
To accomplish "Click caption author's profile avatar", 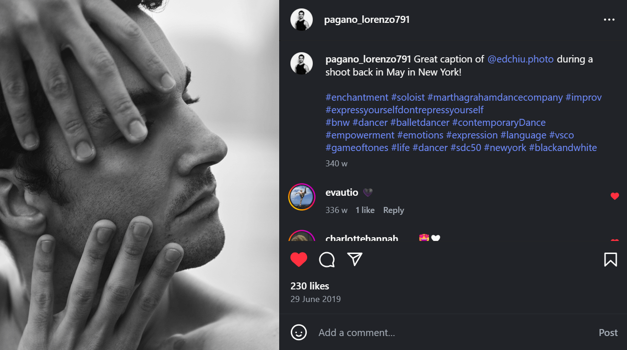I will point(301,63).
